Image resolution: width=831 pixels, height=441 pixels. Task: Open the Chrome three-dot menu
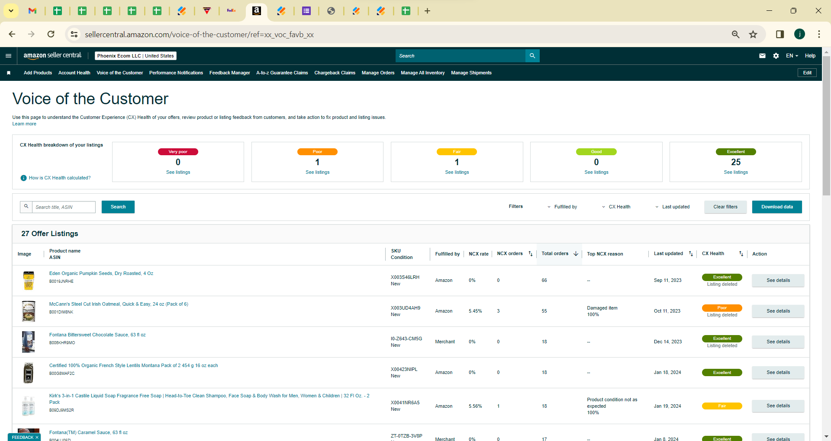819,34
